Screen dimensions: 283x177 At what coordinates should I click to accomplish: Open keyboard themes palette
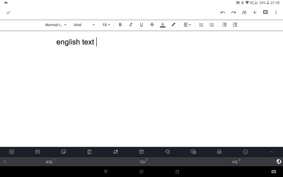pyautogui.click(x=167, y=152)
